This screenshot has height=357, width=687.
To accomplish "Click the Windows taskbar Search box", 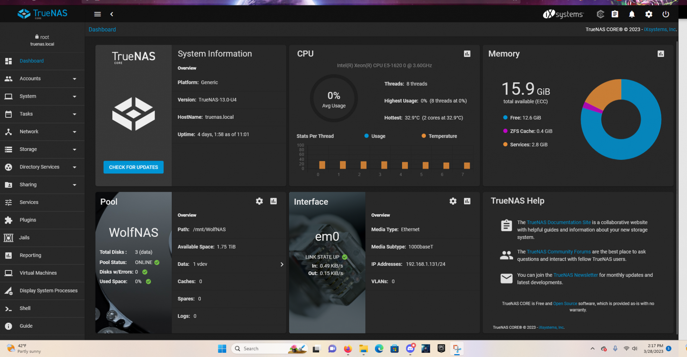I will (270, 349).
